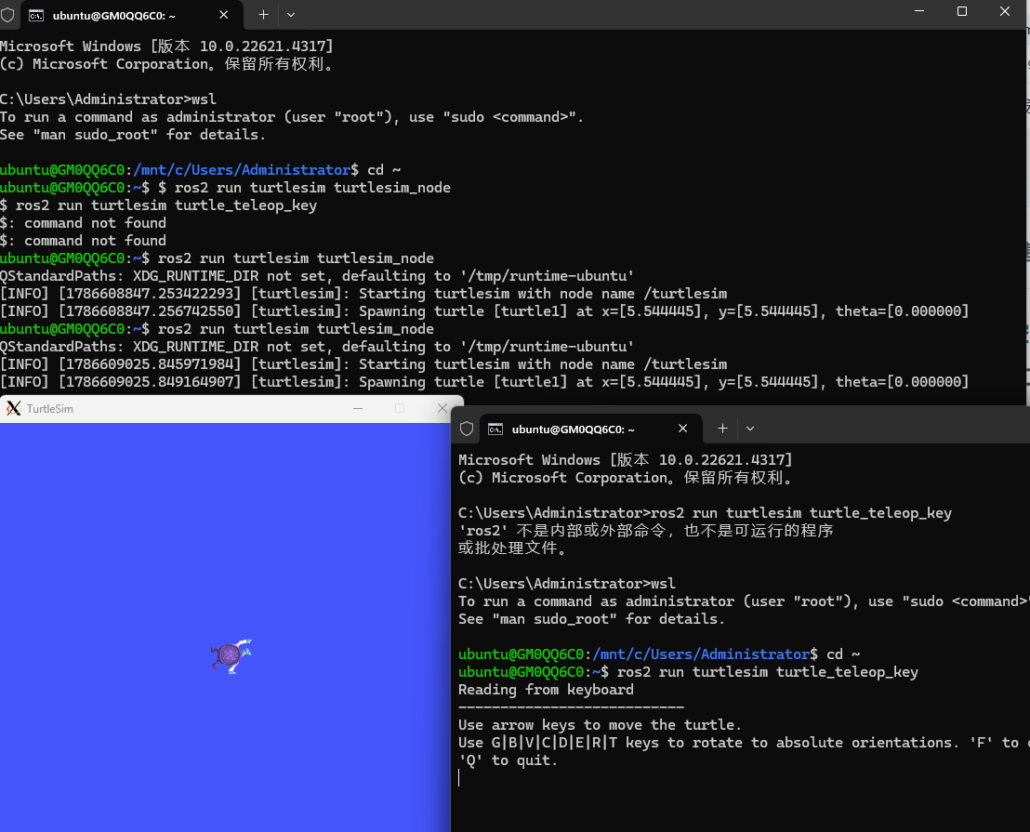Minimize the TurtleSim window
The image size is (1030, 832).
point(358,408)
